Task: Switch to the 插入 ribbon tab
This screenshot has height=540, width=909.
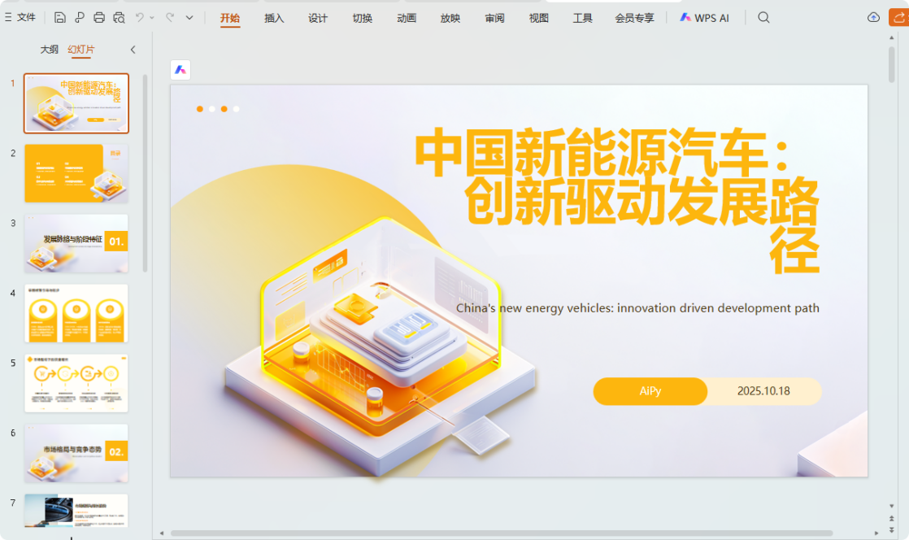Action: 274,17
